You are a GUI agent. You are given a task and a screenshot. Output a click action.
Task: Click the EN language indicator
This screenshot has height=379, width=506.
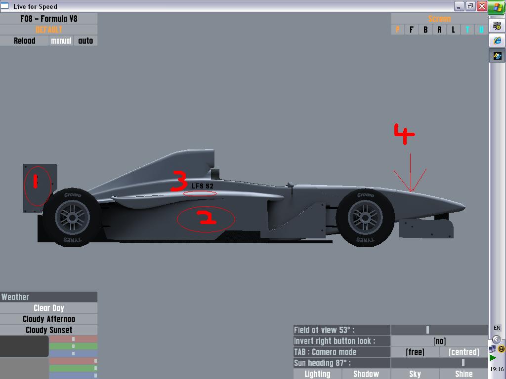(x=497, y=328)
